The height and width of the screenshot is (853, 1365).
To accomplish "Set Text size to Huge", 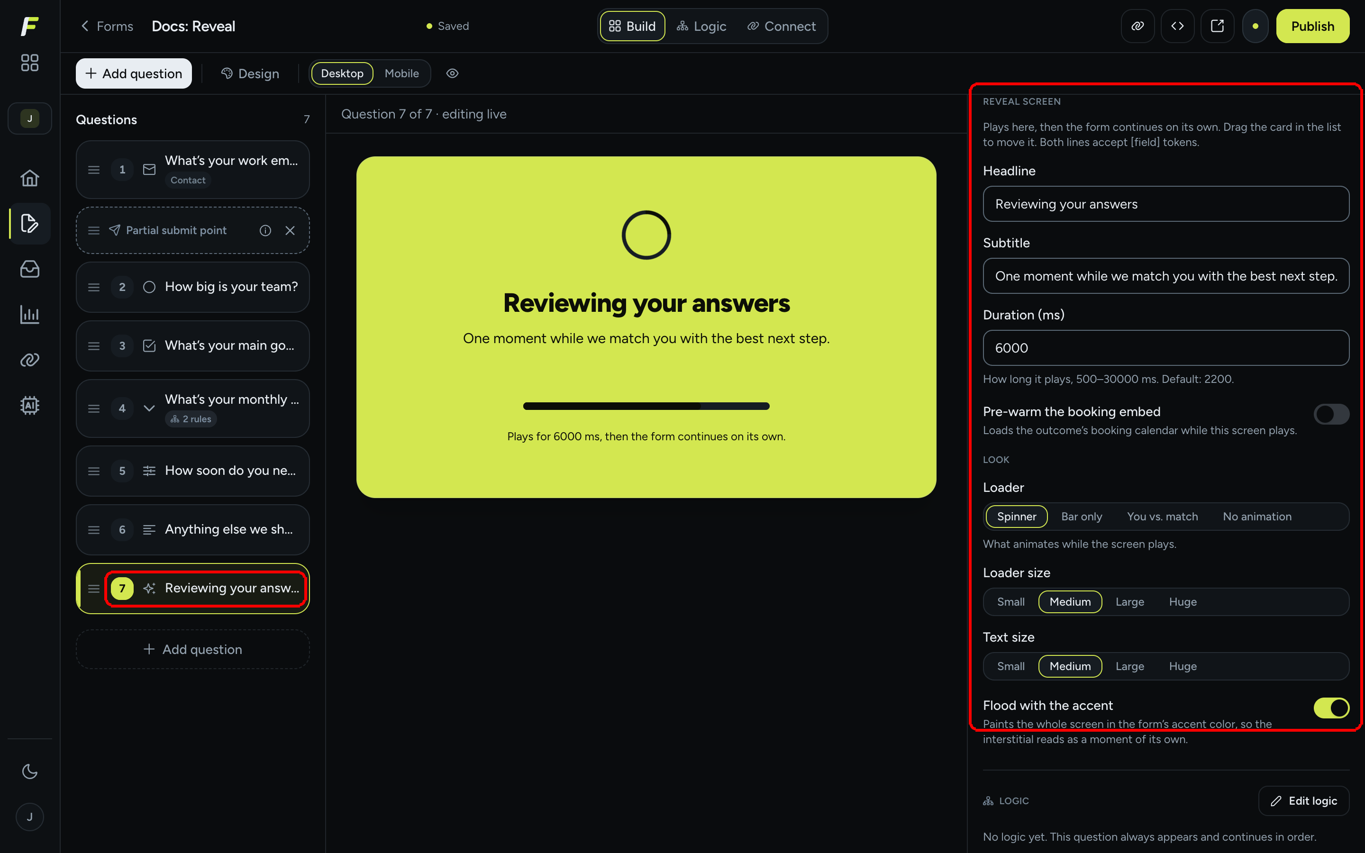I will click(1182, 666).
